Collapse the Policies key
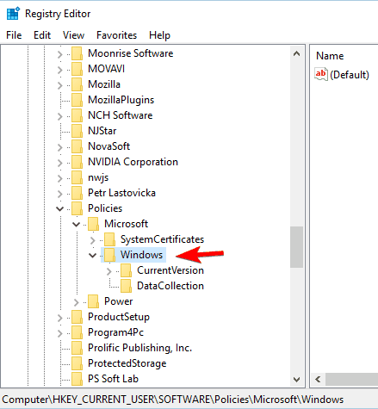 tap(59, 208)
